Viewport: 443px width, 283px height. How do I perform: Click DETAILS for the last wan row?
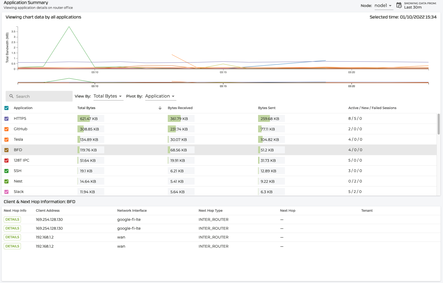(12, 246)
